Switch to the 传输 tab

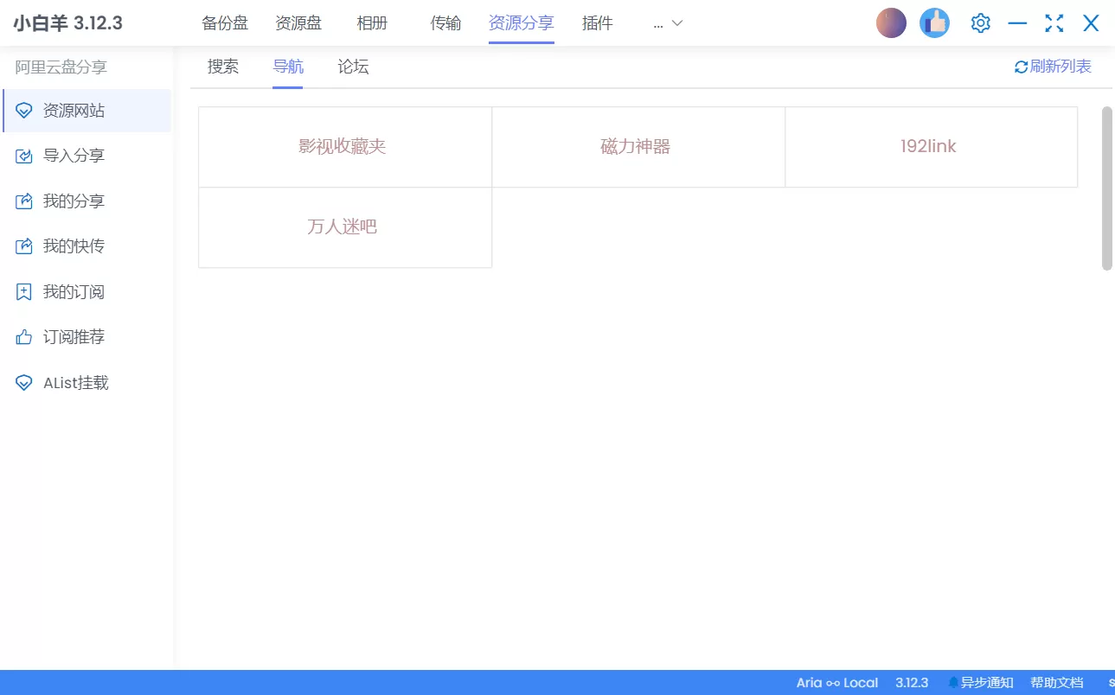(x=445, y=23)
